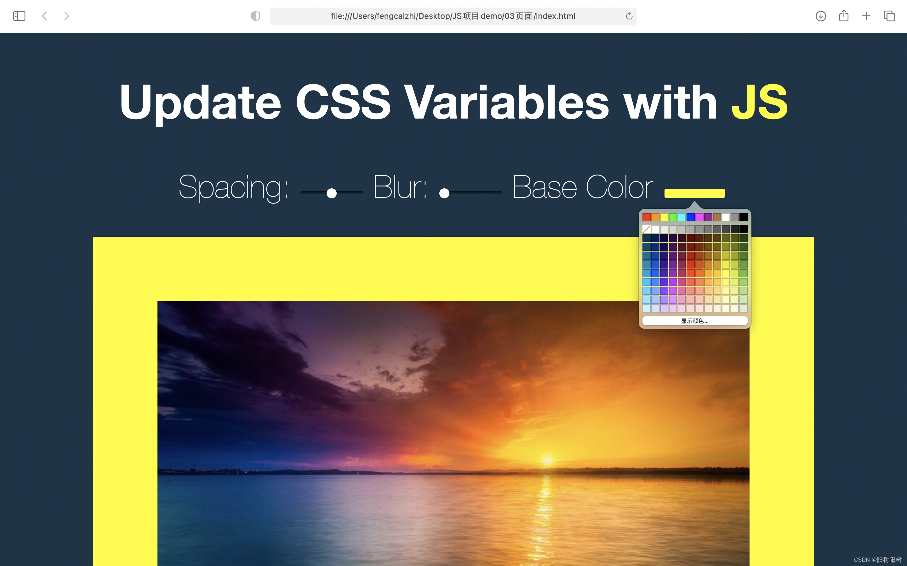Open a new tab with plus

(x=866, y=16)
